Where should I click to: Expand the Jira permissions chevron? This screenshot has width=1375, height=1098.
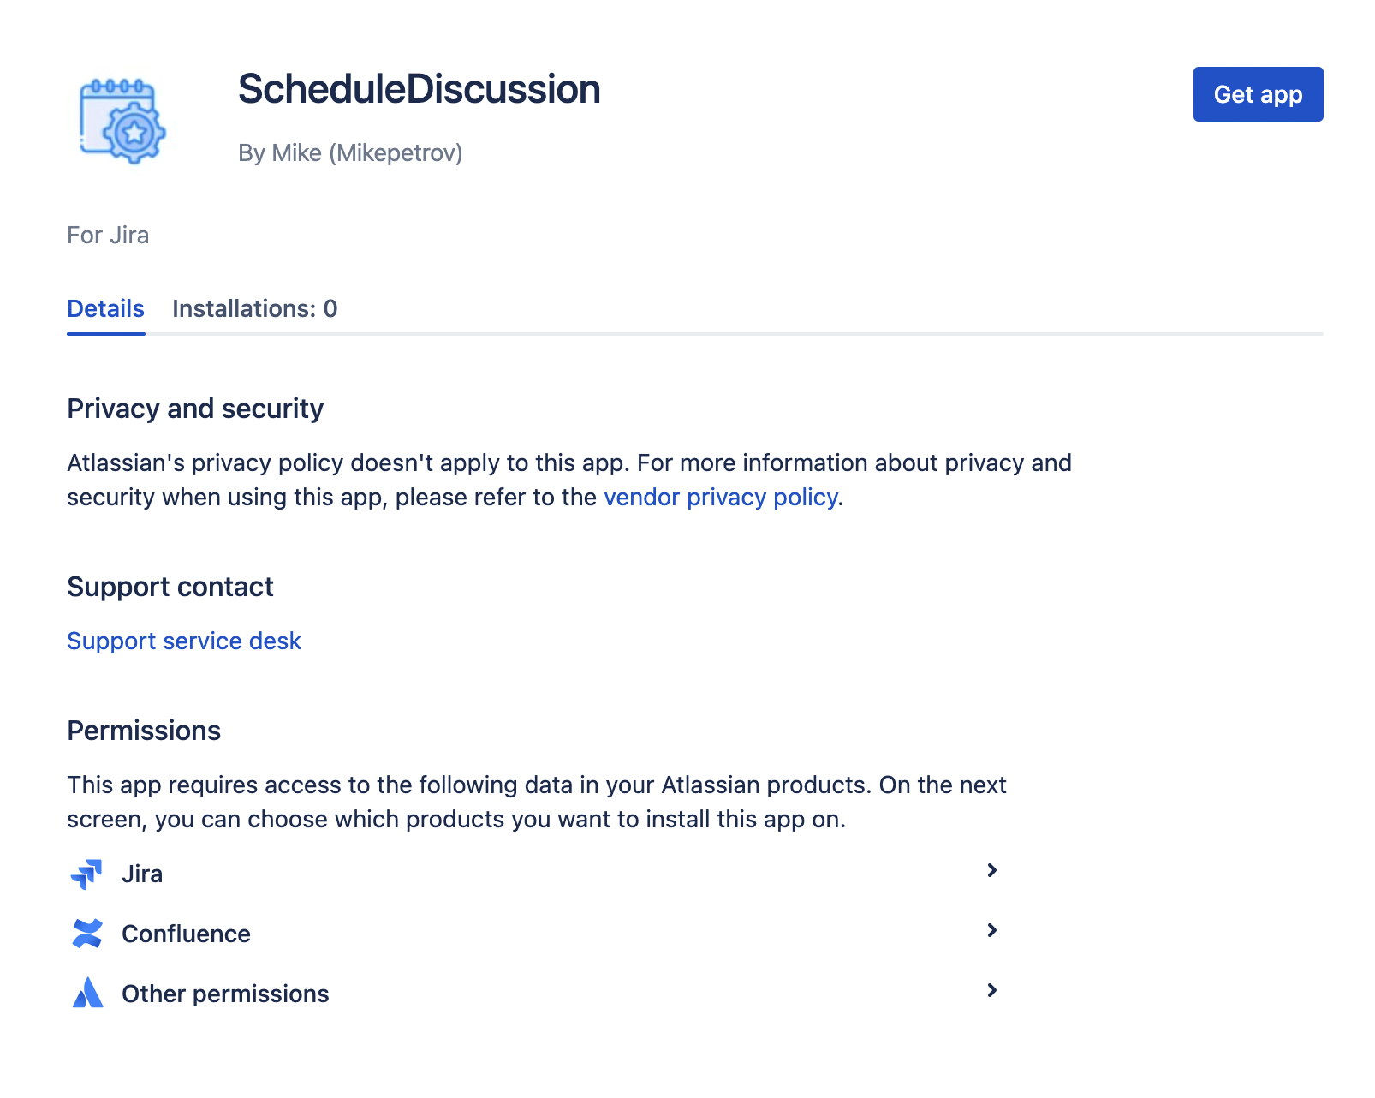coord(991,871)
